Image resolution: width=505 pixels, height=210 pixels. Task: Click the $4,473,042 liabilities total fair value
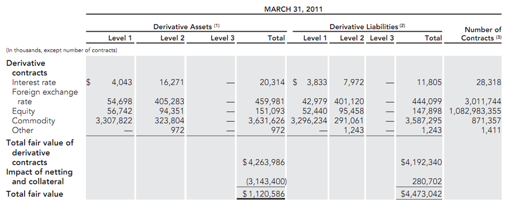tap(421, 194)
